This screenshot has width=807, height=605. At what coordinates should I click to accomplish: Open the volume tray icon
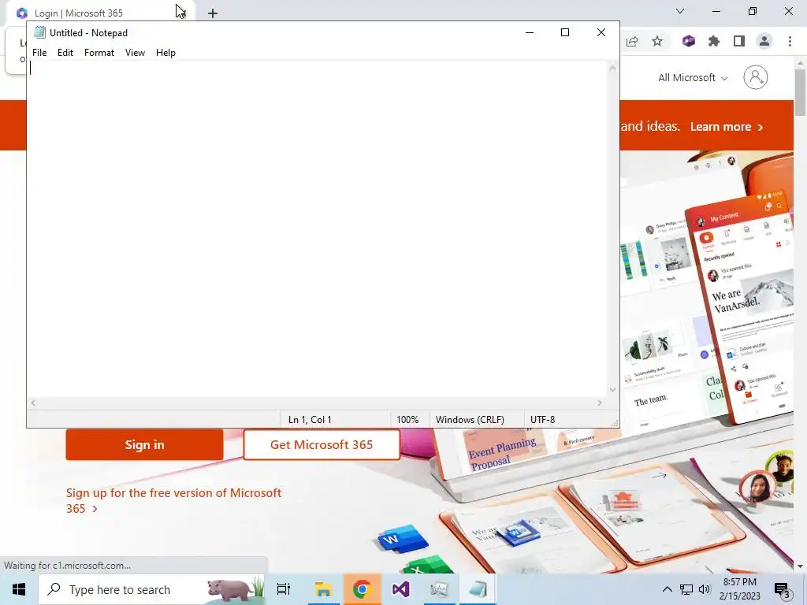tap(705, 589)
